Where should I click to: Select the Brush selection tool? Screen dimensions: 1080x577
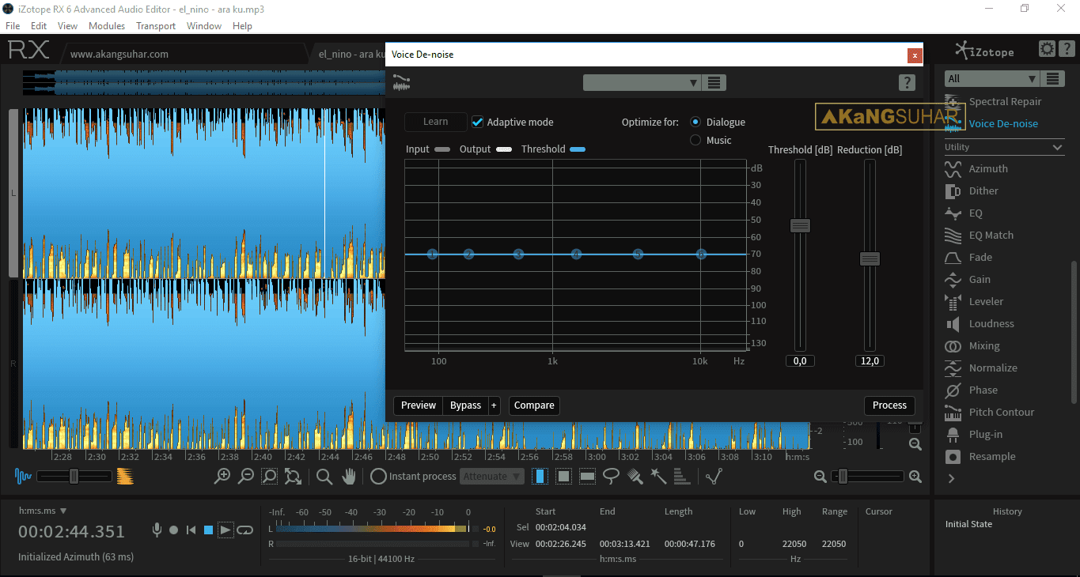click(635, 476)
